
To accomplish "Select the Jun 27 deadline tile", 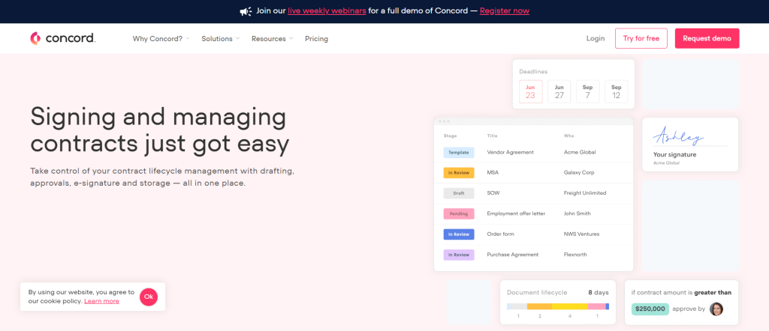I will pyautogui.click(x=559, y=91).
